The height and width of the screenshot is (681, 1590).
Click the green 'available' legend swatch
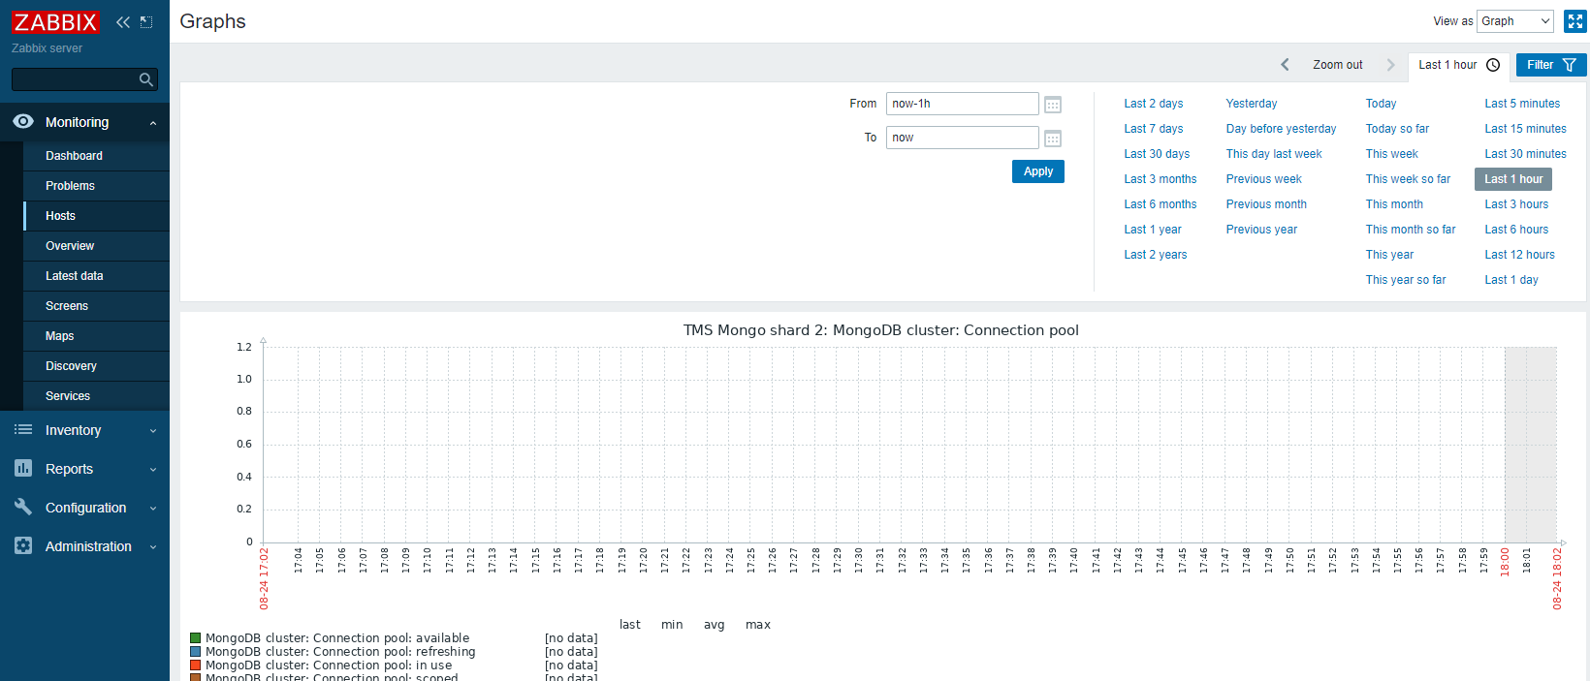(x=196, y=638)
